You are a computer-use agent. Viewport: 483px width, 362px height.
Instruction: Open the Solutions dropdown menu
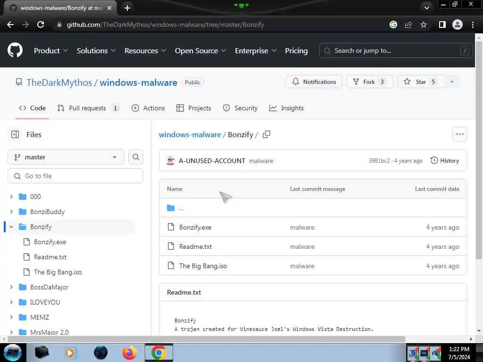(x=96, y=50)
